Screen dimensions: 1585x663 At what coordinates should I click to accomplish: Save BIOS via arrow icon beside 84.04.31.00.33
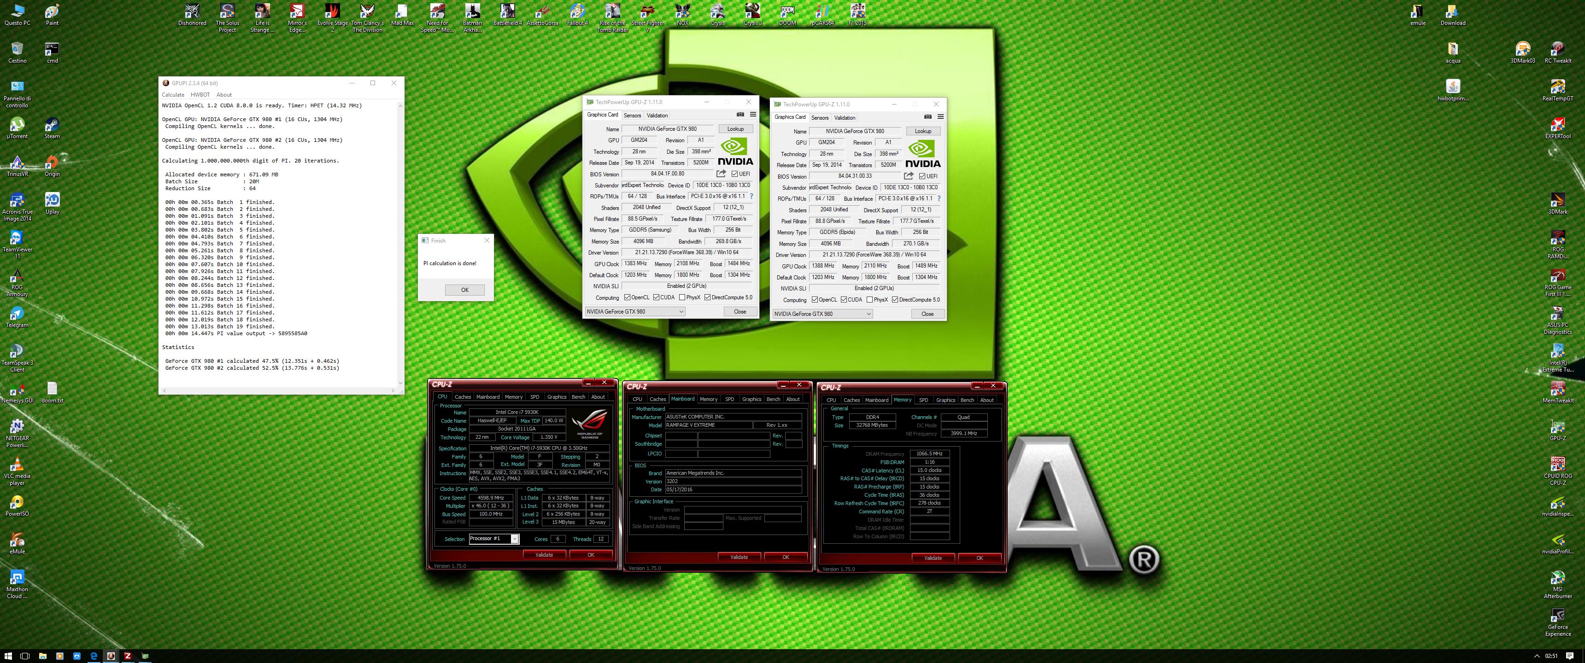pyautogui.click(x=909, y=176)
